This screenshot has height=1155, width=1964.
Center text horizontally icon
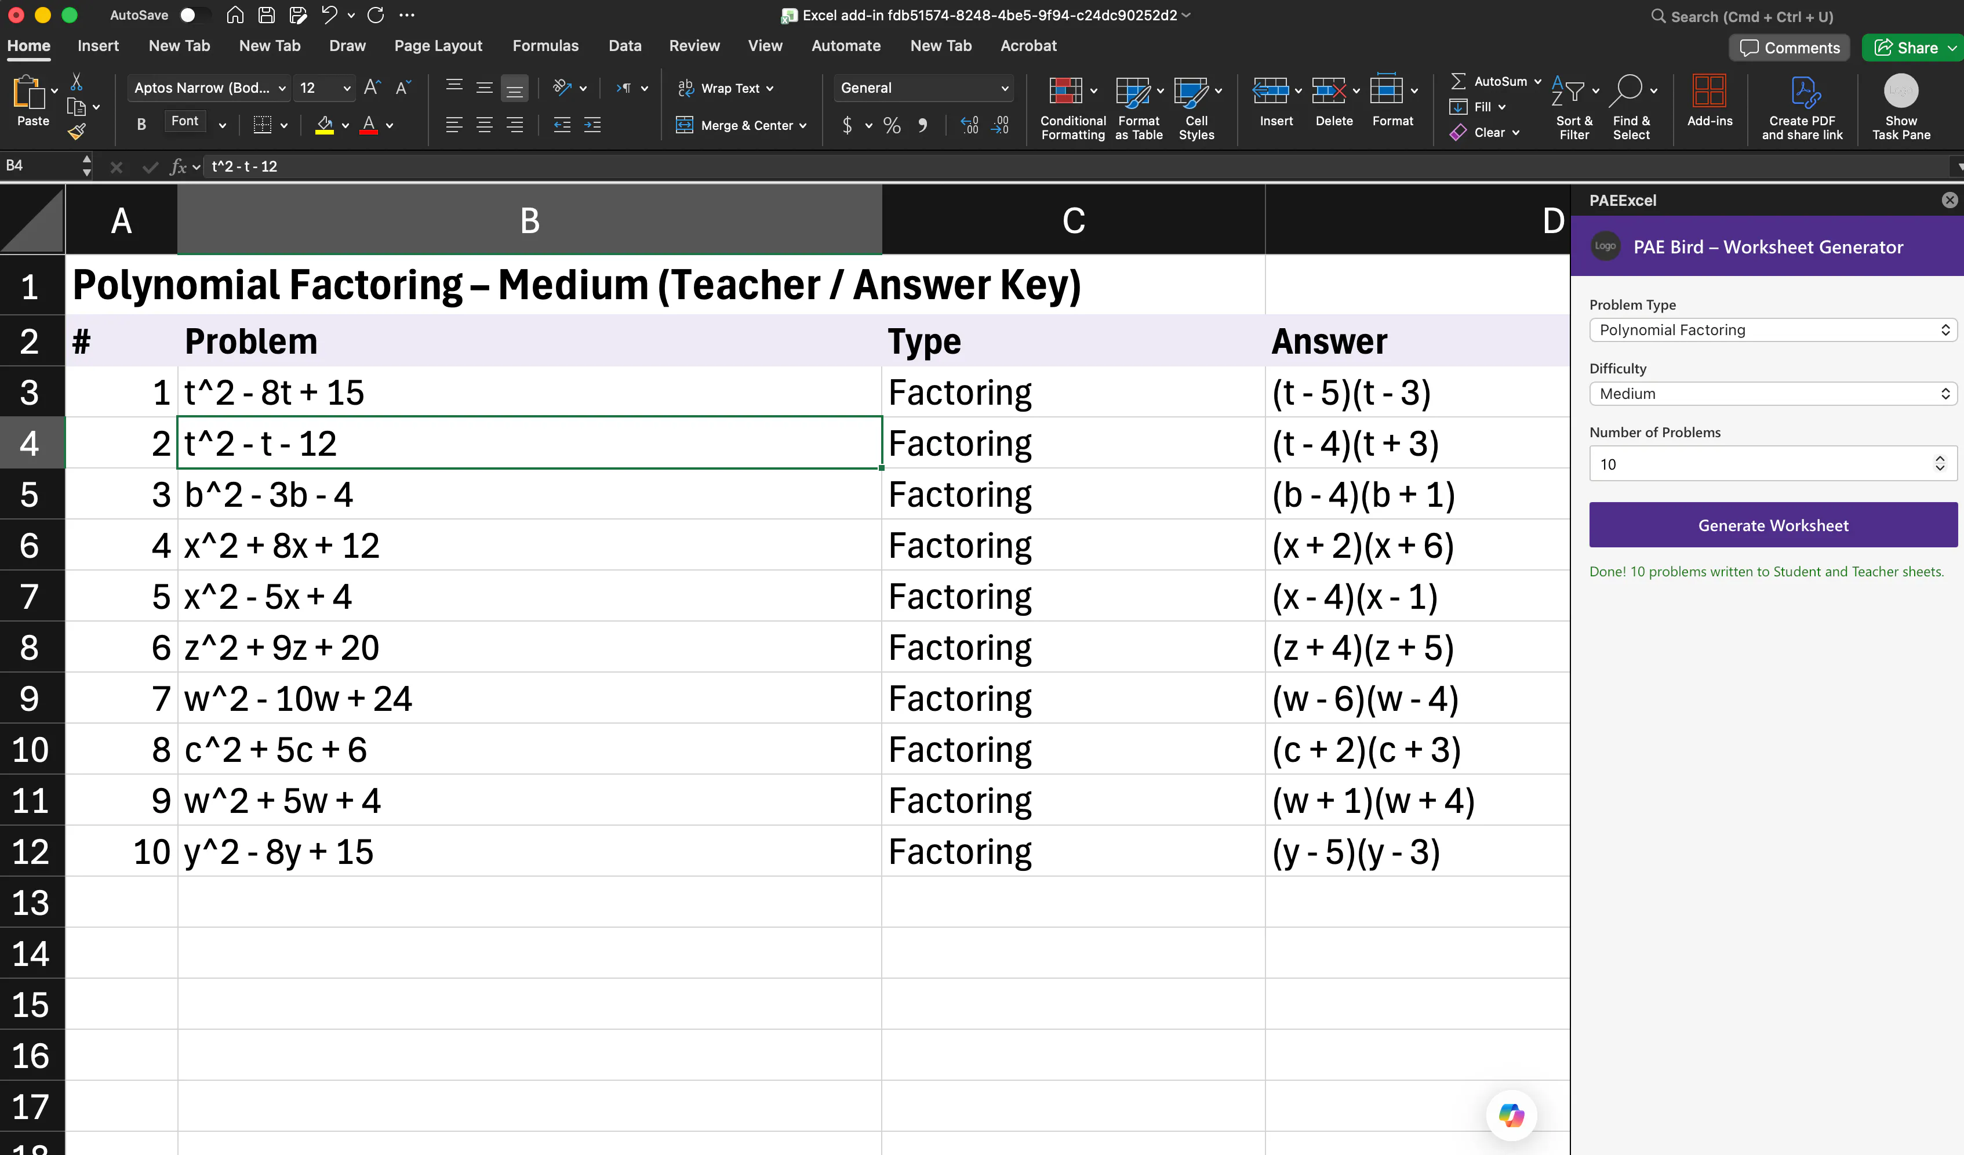[x=484, y=125]
